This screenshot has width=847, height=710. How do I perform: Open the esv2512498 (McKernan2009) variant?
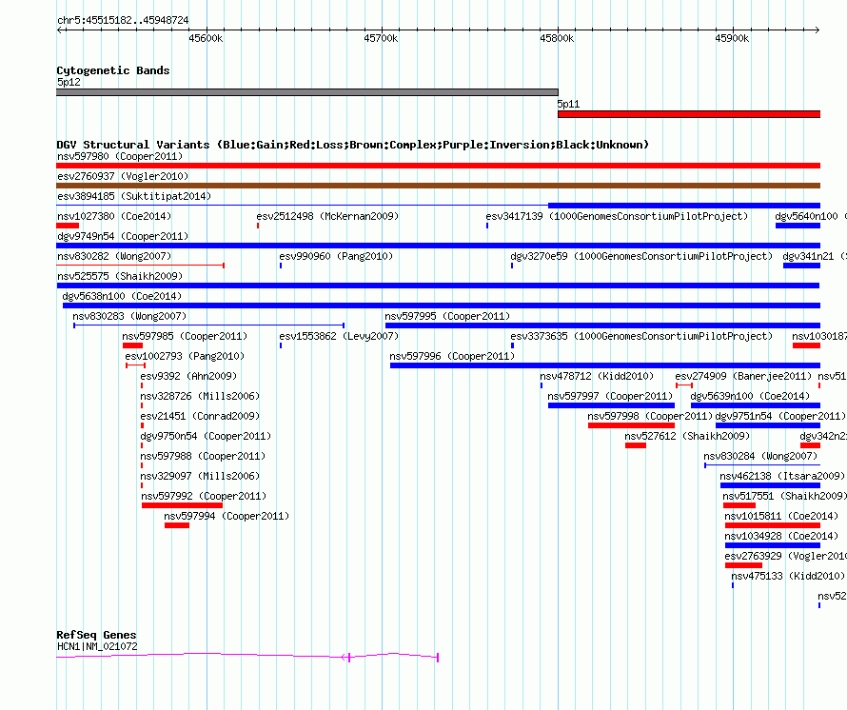pyautogui.click(x=327, y=217)
